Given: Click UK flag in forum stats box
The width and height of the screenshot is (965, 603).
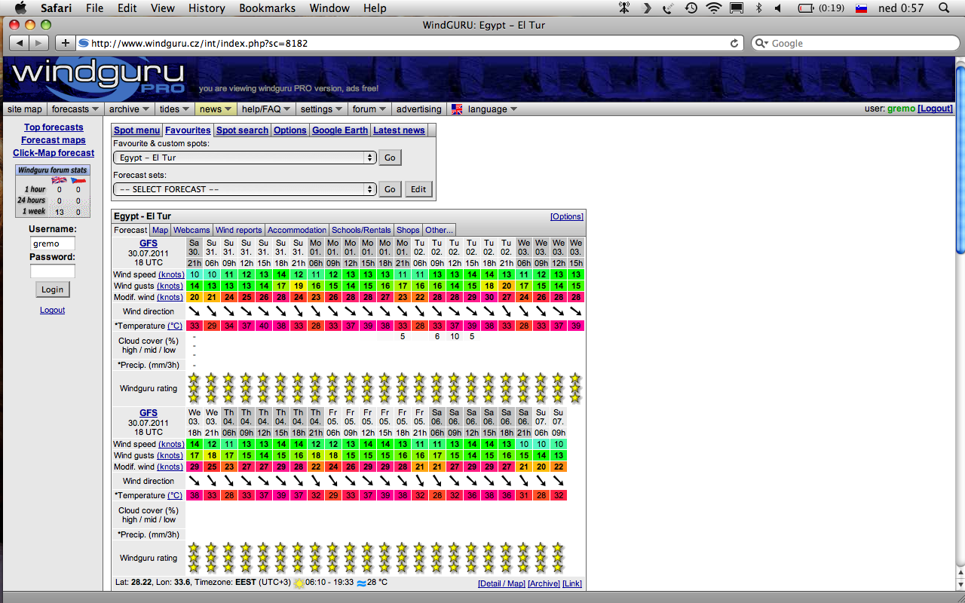Looking at the screenshot, I should [59, 180].
